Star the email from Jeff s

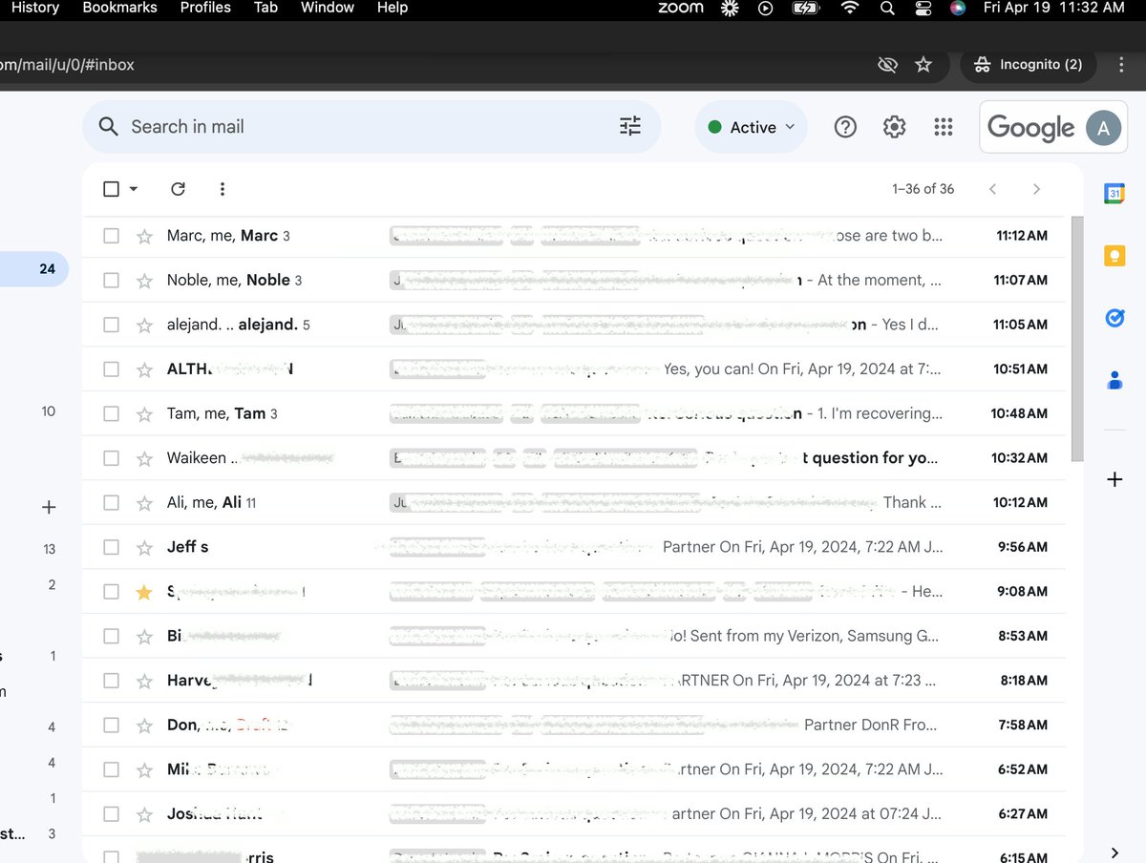(144, 547)
